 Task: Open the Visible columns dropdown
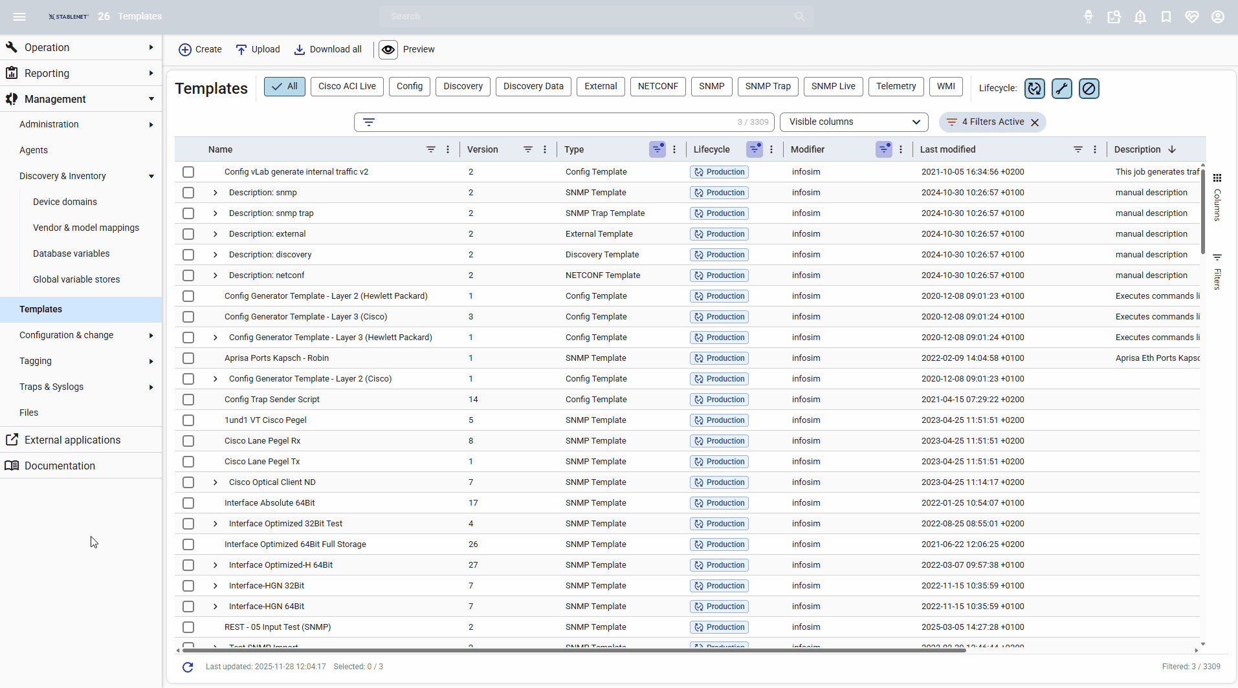854,122
